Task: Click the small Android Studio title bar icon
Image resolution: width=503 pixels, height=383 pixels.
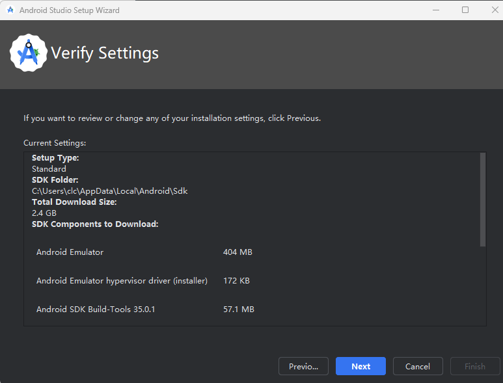Action: (10, 10)
